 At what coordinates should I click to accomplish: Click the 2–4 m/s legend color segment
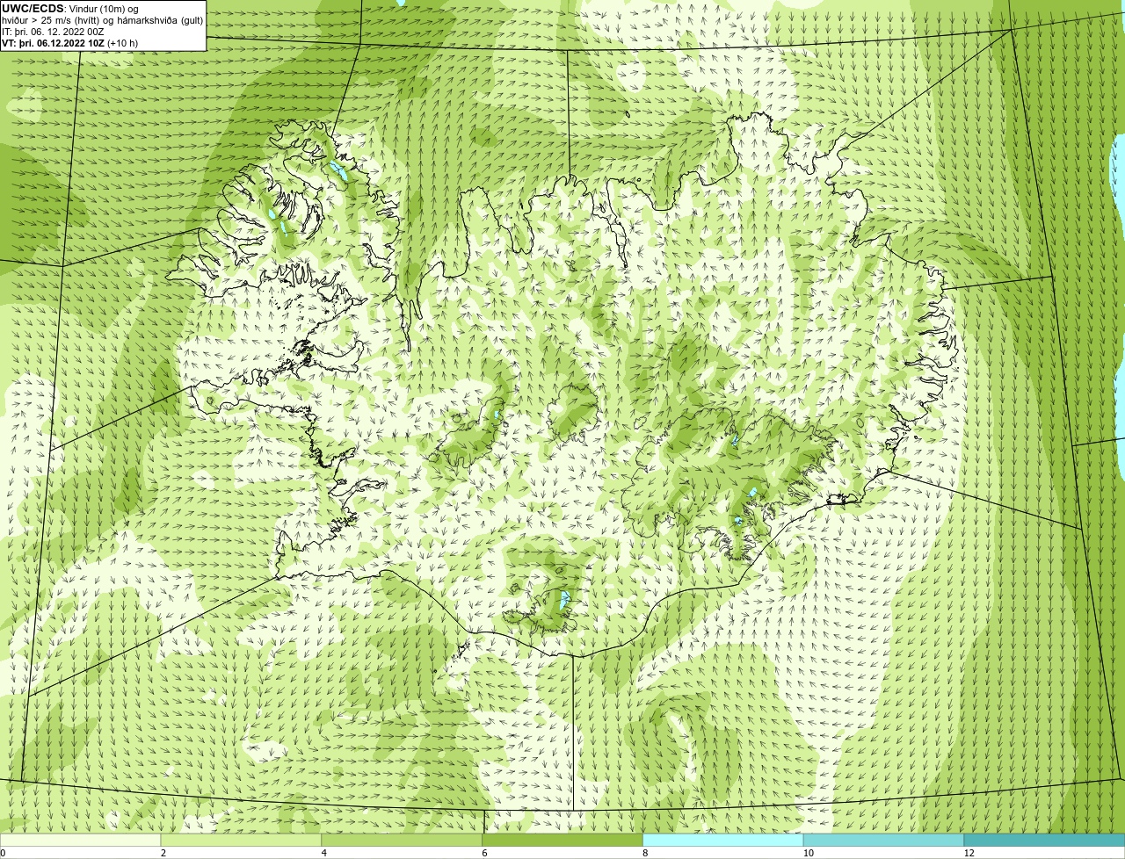[x=242, y=840]
